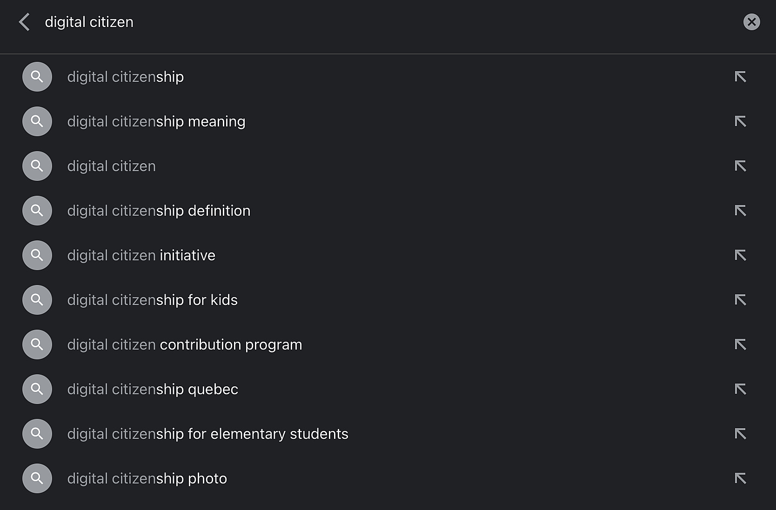Tap arrow beside 'digital citizen contribution program'
This screenshot has height=510, width=776.
coord(740,344)
